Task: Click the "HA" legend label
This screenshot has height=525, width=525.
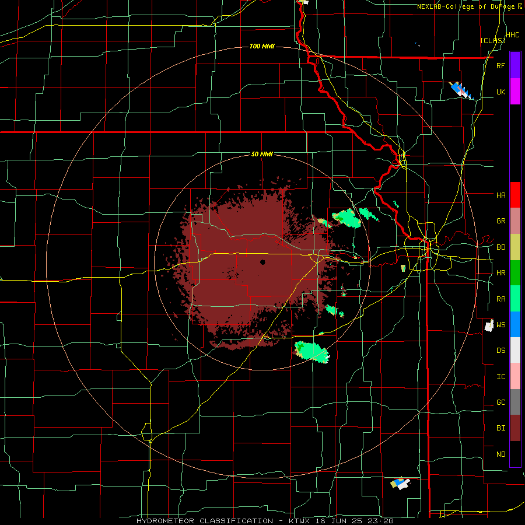Action: (x=501, y=195)
